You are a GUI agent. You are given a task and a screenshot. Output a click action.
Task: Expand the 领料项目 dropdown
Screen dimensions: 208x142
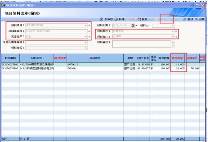pyautogui.click(x=86, y=25)
